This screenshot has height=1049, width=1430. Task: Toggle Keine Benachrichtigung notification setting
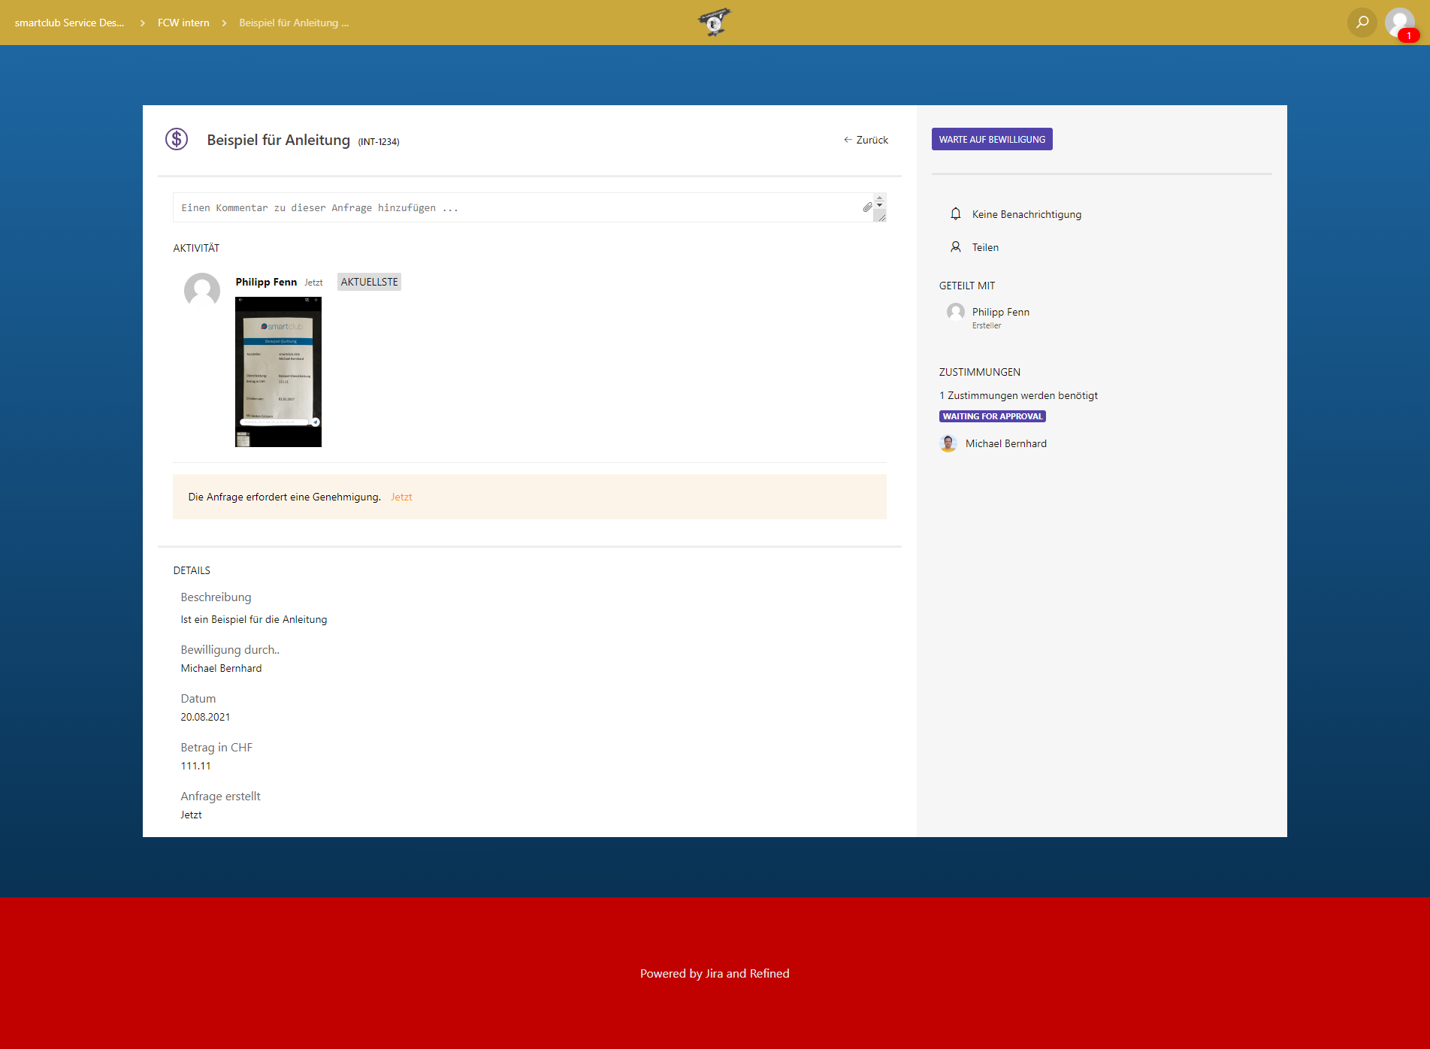(1026, 214)
